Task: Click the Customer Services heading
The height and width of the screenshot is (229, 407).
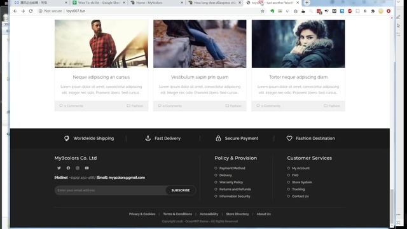Action: tap(310, 158)
